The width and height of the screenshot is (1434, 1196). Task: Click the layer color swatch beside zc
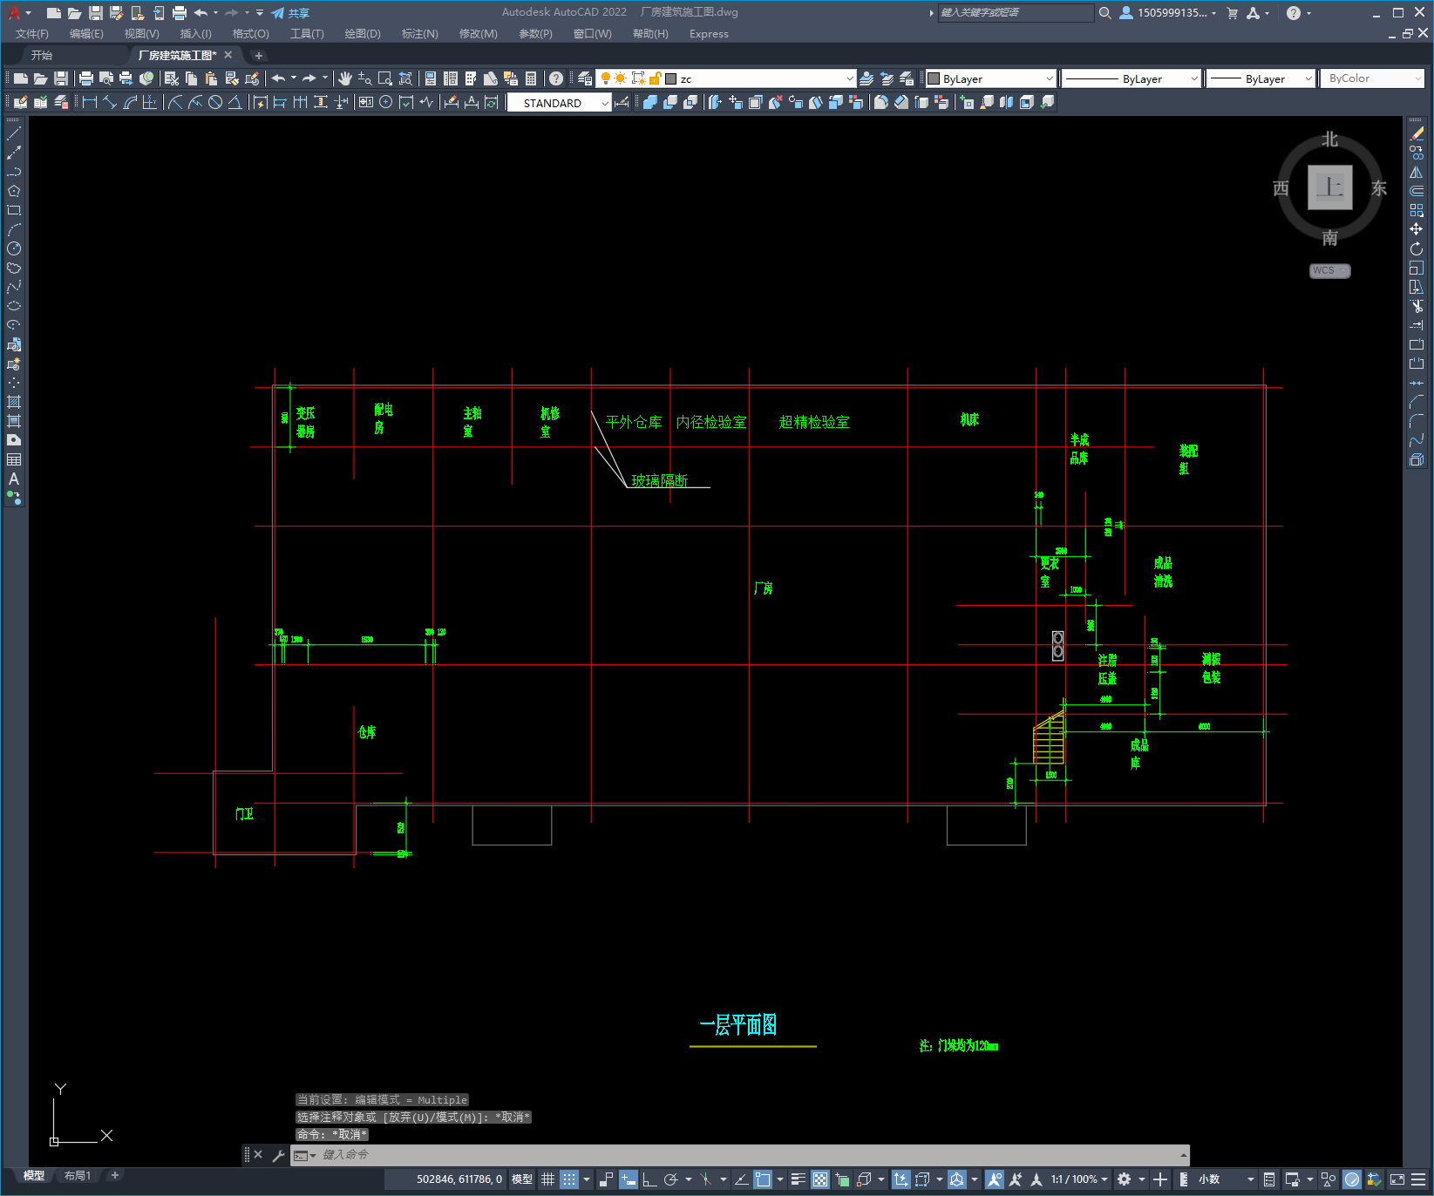point(671,78)
